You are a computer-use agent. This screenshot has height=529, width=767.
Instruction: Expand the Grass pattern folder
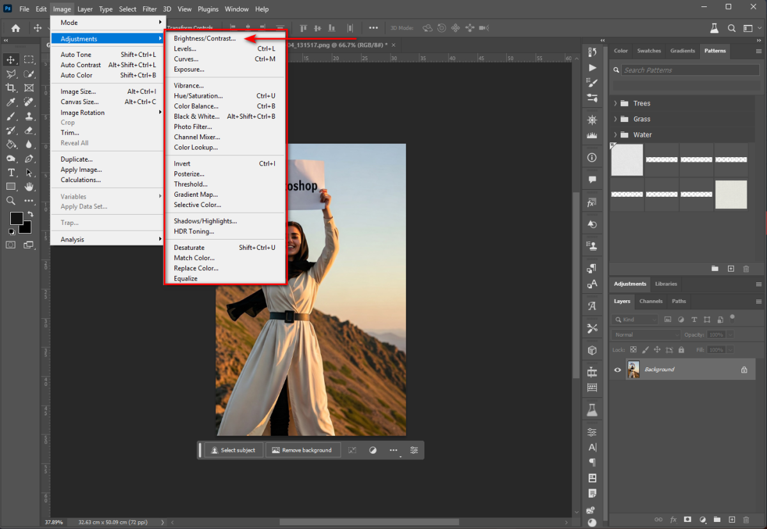pyautogui.click(x=616, y=119)
